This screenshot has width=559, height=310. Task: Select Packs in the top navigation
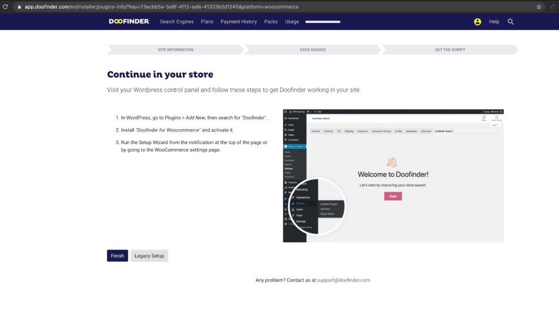click(271, 22)
